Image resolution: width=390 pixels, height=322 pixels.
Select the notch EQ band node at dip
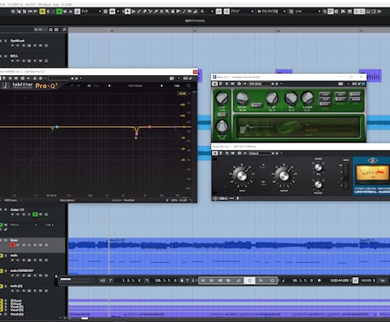coord(136,134)
